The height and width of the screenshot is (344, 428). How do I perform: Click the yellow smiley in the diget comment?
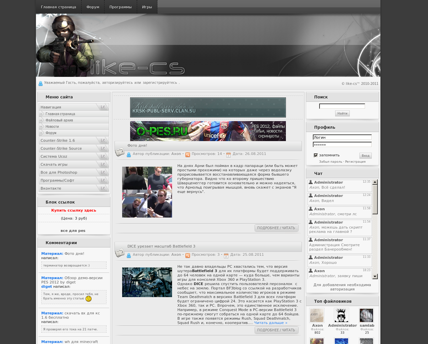point(89,299)
